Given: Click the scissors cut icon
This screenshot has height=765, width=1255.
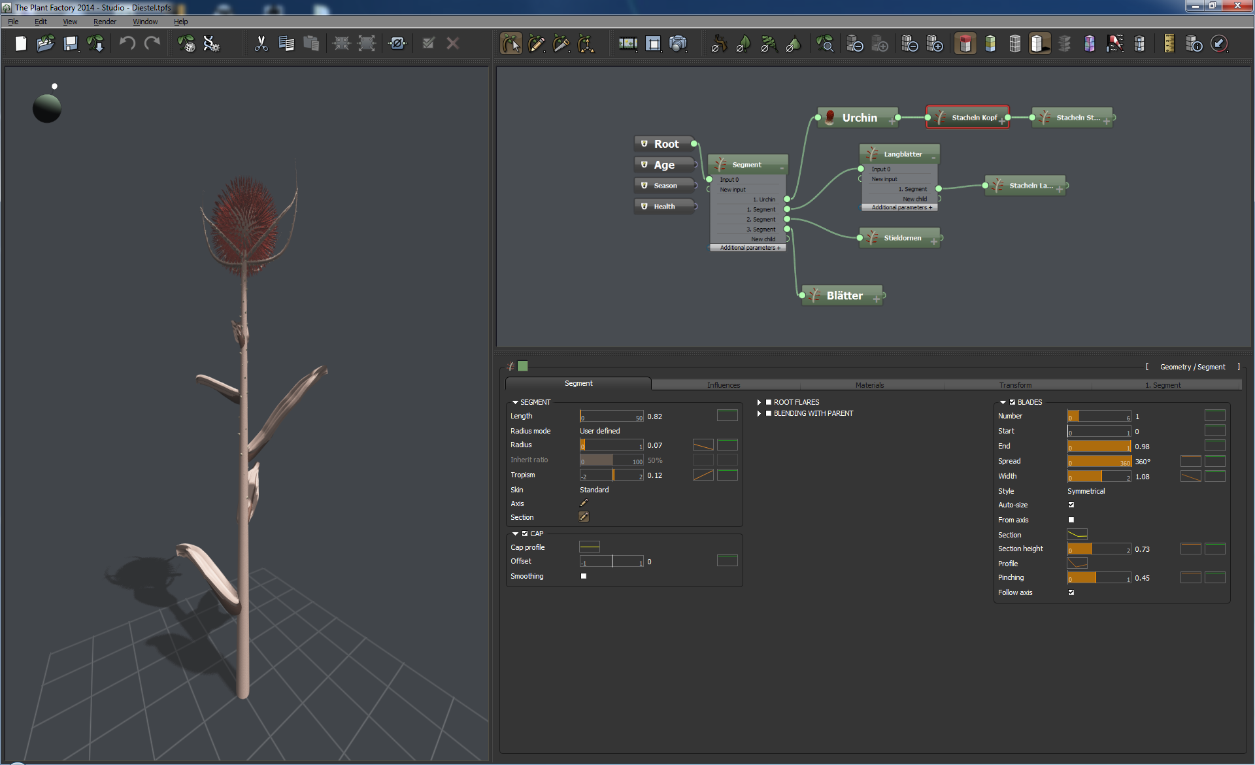Looking at the screenshot, I should click(261, 44).
